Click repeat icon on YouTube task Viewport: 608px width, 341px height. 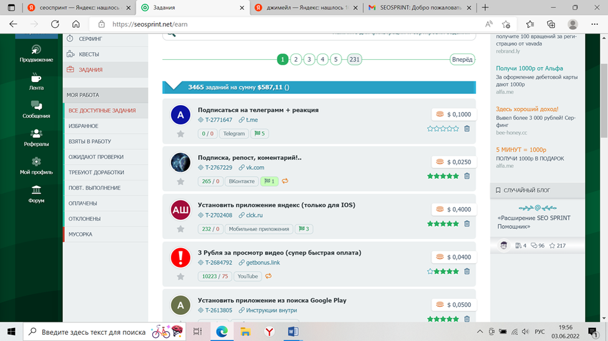click(x=268, y=276)
